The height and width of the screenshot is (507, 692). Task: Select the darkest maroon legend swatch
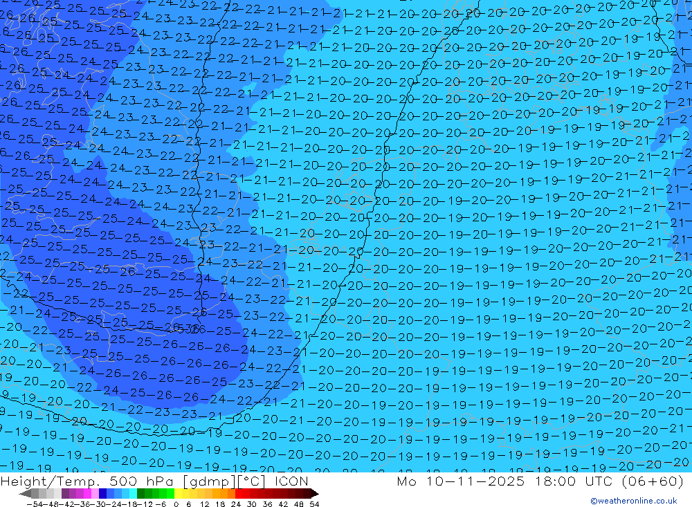click(x=307, y=493)
